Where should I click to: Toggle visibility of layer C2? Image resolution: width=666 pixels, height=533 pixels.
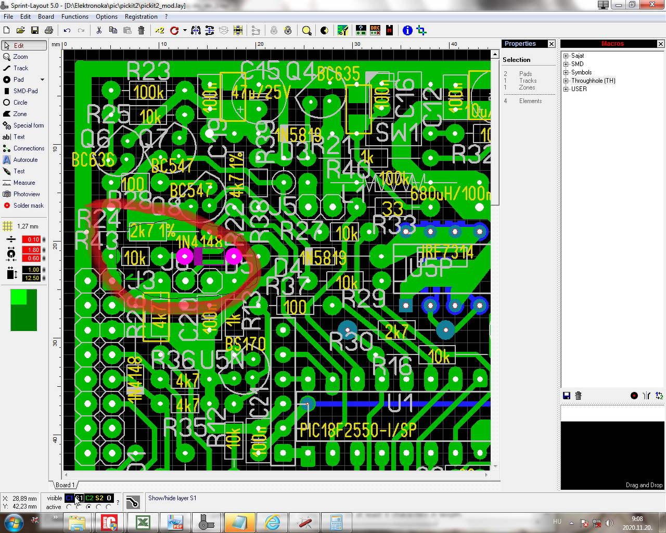pyautogui.click(x=89, y=498)
